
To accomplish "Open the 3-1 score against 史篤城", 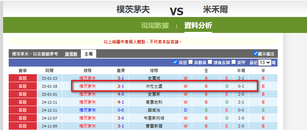I will click(121, 78).
